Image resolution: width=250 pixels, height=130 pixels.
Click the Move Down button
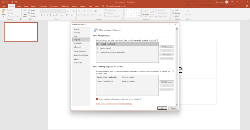coord(167,55)
